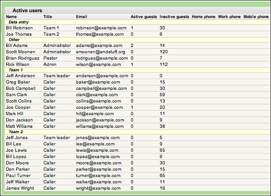Open user Don Jackson
271x196 pixels.
(x=19, y=120)
